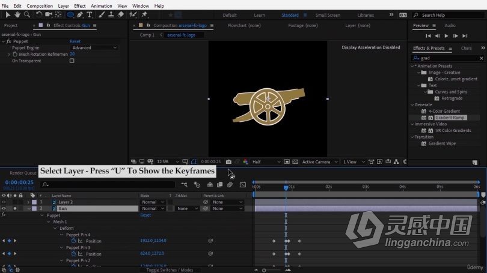This screenshot has height=273, width=487.
Task: Switch to the Audio panel tab
Action: point(450,25)
